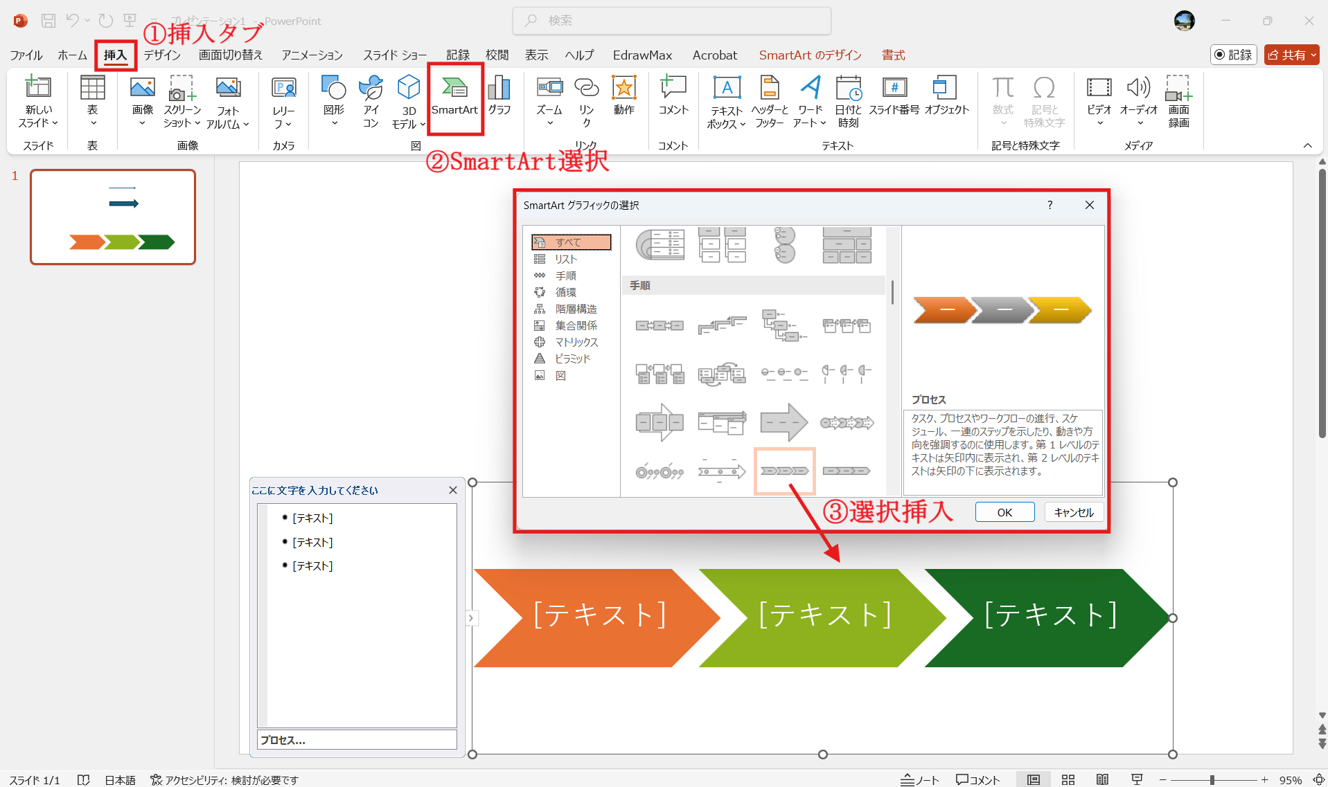Click the SmartArt gallery scrollbar
1328x787 pixels.
pyautogui.click(x=892, y=292)
